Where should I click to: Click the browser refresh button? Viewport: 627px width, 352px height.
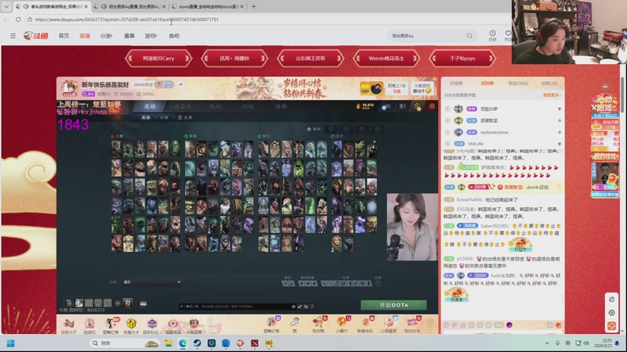pos(18,19)
